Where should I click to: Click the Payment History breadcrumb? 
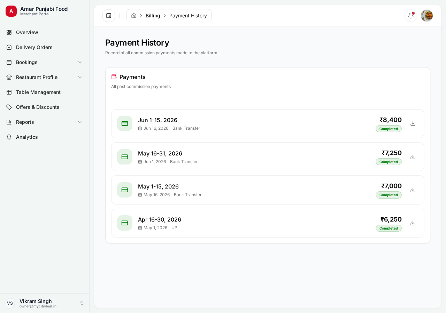tap(188, 16)
